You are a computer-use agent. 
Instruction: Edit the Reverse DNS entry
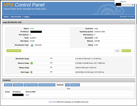pos(28,95)
